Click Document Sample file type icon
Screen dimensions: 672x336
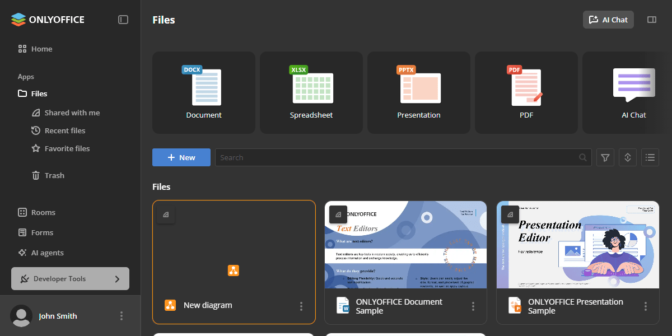click(x=343, y=305)
